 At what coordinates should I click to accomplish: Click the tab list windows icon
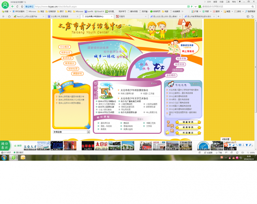(x=248, y=16)
